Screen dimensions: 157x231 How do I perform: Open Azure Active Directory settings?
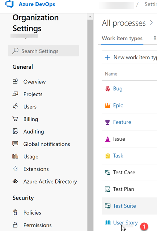pyautogui.click(x=50, y=181)
